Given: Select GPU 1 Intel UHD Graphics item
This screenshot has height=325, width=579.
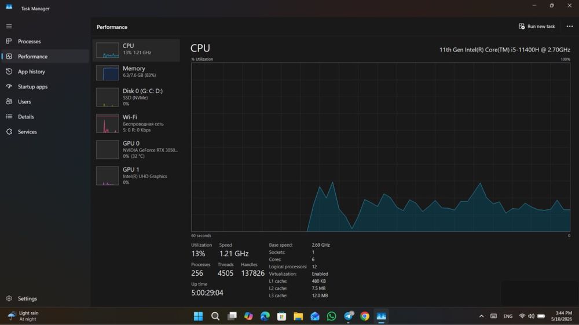Looking at the screenshot, I should (136, 176).
